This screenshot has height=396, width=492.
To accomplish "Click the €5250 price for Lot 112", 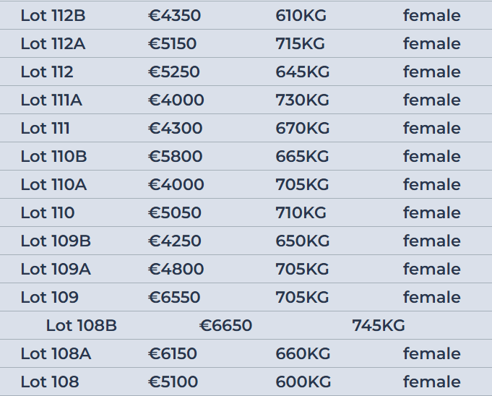I will tap(174, 72).
